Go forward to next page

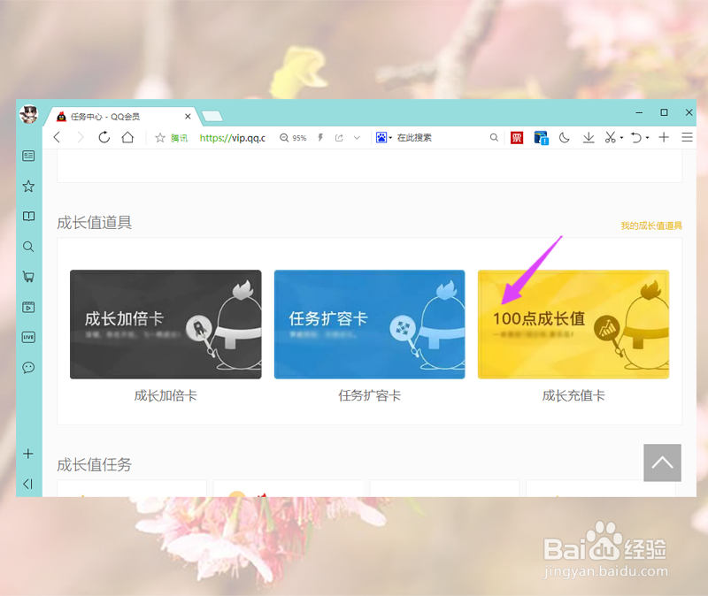[x=81, y=137]
